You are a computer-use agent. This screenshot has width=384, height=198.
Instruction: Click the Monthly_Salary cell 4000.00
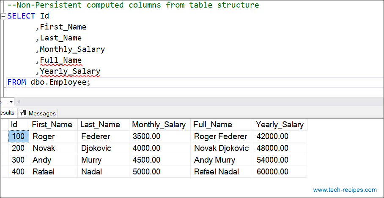coord(160,148)
